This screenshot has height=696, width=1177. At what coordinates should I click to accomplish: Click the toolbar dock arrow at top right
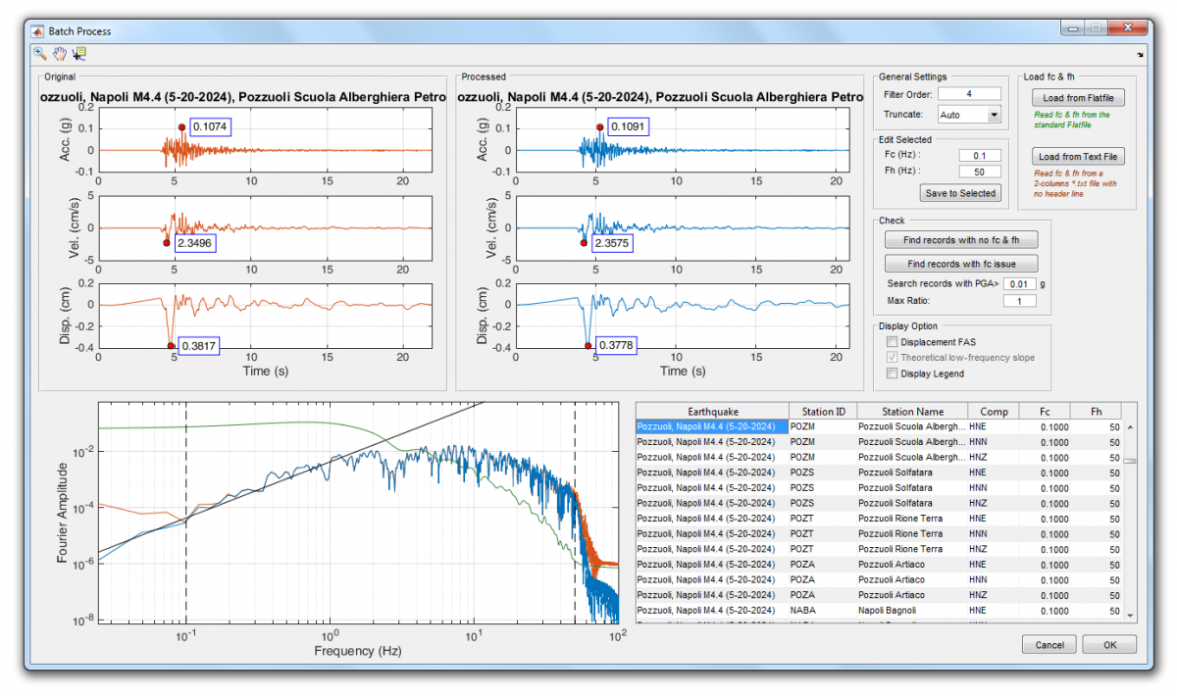tap(1140, 55)
